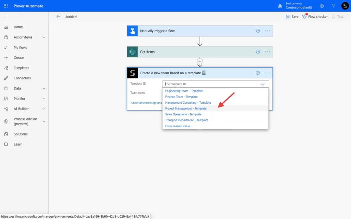Click the Home house icon
The width and height of the screenshot is (351, 219).
pyautogui.click(x=6, y=27)
